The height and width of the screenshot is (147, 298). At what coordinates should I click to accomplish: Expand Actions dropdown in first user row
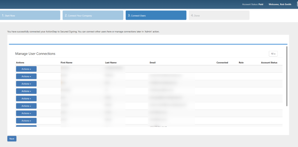26,69
